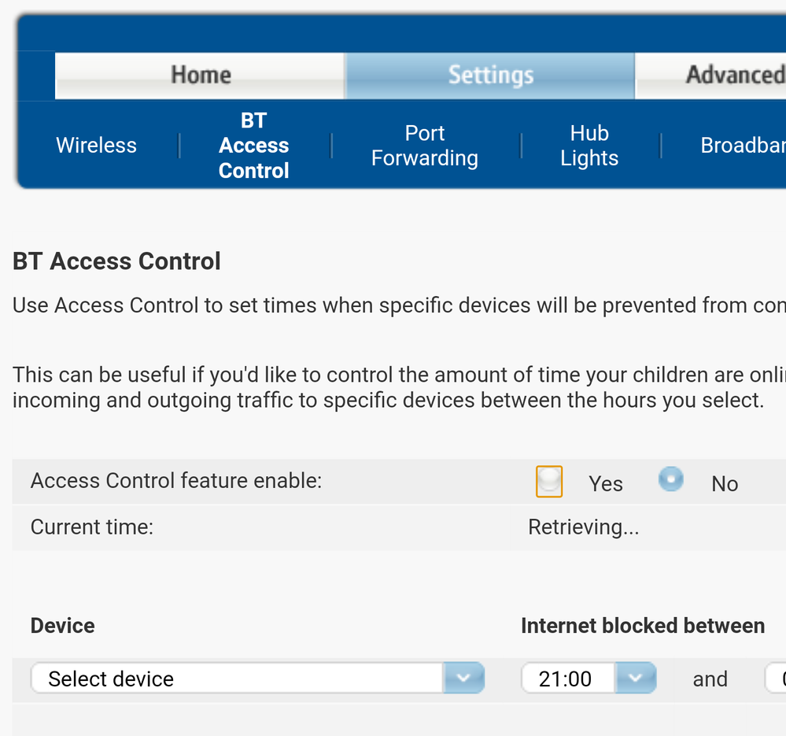This screenshot has height=736, width=786.
Task: Open Broadband settings menu item
Action: coord(743,146)
